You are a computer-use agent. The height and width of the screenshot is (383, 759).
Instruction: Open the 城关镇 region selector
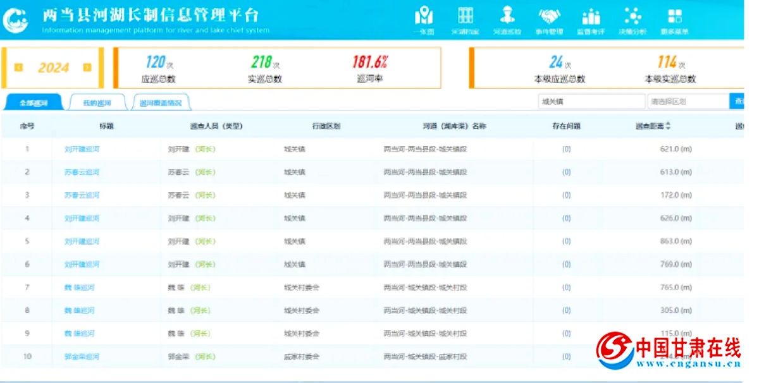(x=591, y=101)
